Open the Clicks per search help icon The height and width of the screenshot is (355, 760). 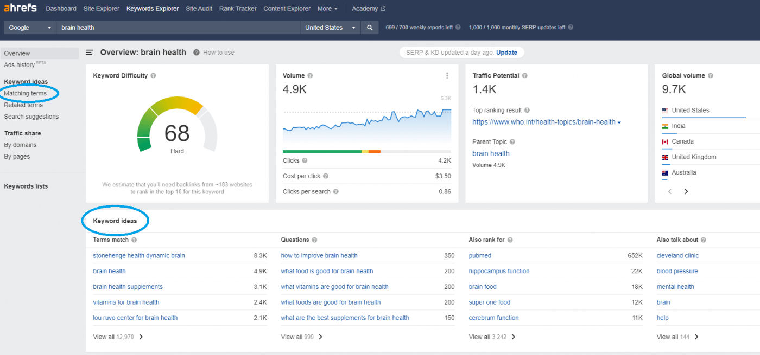coord(336,192)
